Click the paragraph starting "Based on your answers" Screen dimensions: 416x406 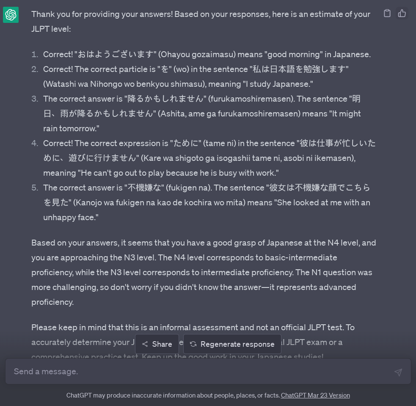pos(203,272)
